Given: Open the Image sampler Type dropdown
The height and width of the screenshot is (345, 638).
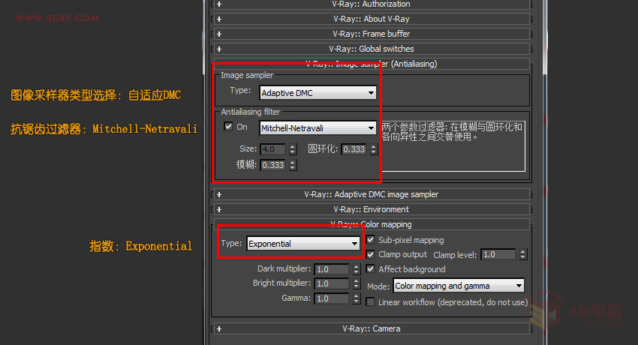Looking at the screenshot, I should coord(317,93).
